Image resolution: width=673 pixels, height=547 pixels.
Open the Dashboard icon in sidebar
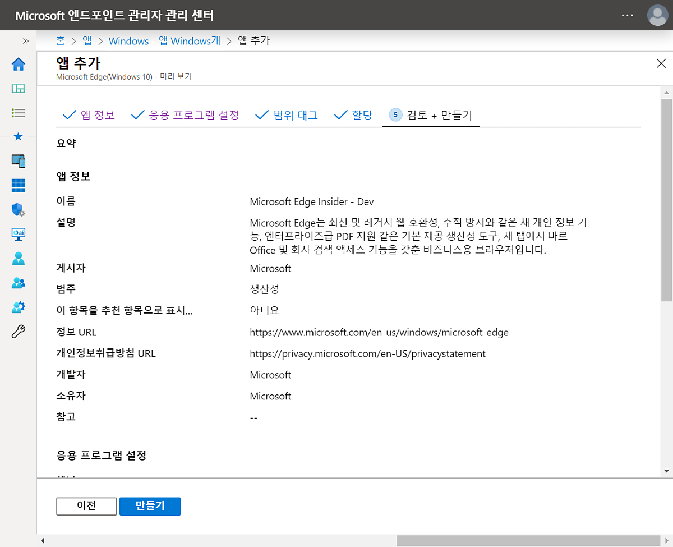pos(19,89)
